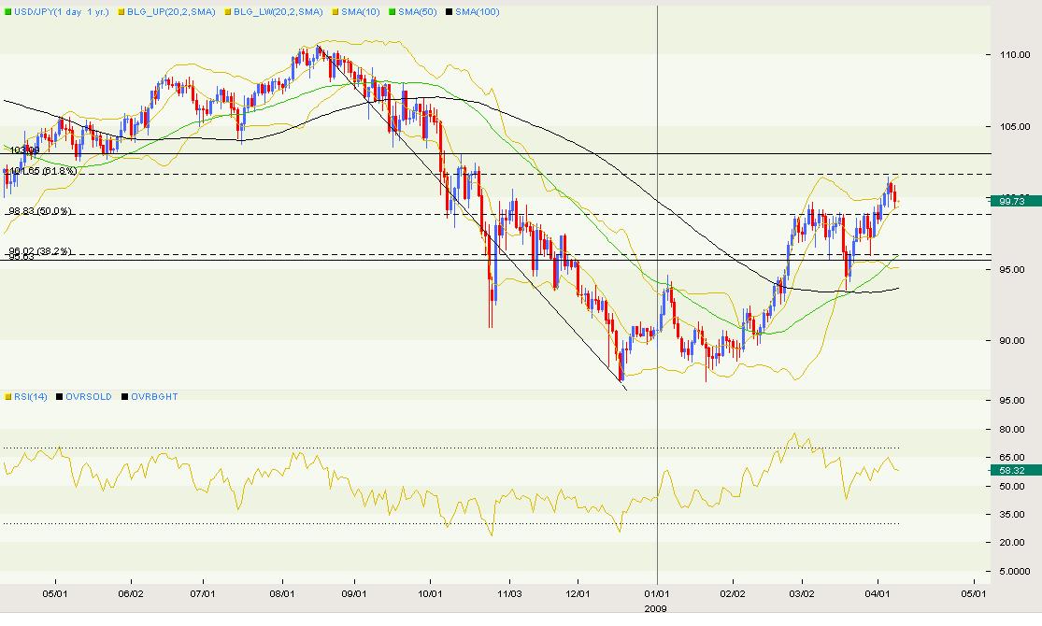Click the 10/01 date axis label

coord(430,593)
